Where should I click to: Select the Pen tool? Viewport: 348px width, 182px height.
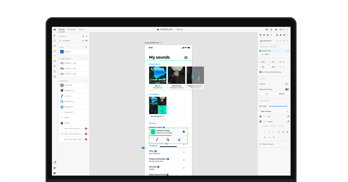(x=55, y=61)
